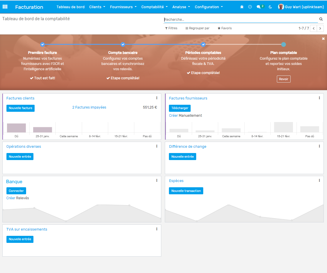
Task: Expand the Comptabilité dropdown menu
Action: pyautogui.click(x=154, y=7)
